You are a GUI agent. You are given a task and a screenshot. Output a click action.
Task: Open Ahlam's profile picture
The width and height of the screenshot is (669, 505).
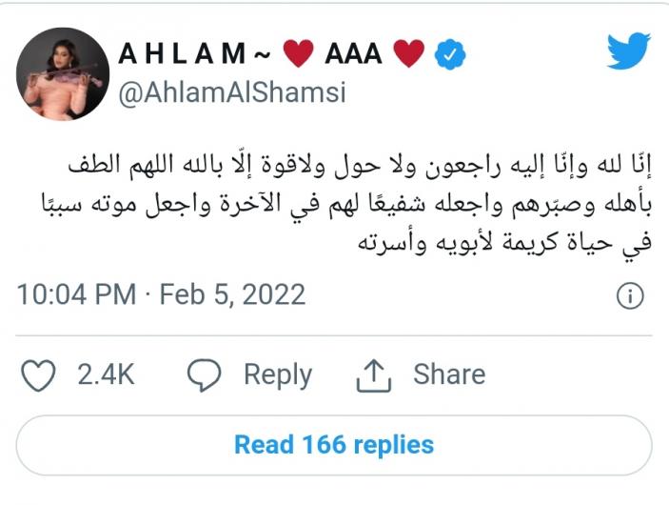(63, 74)
